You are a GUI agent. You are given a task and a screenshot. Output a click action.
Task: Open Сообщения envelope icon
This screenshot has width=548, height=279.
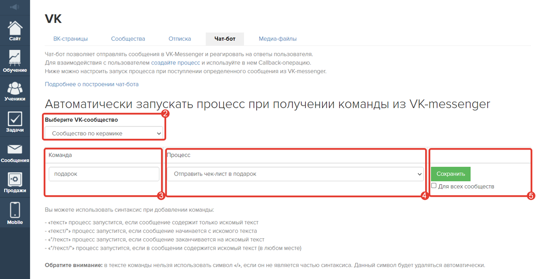tap(15, 152)
